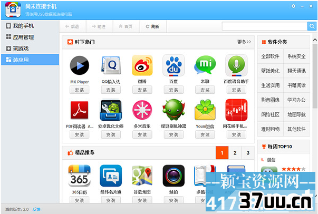Open the 生活实用 category

pyautogui.click(x=271, y=85)
